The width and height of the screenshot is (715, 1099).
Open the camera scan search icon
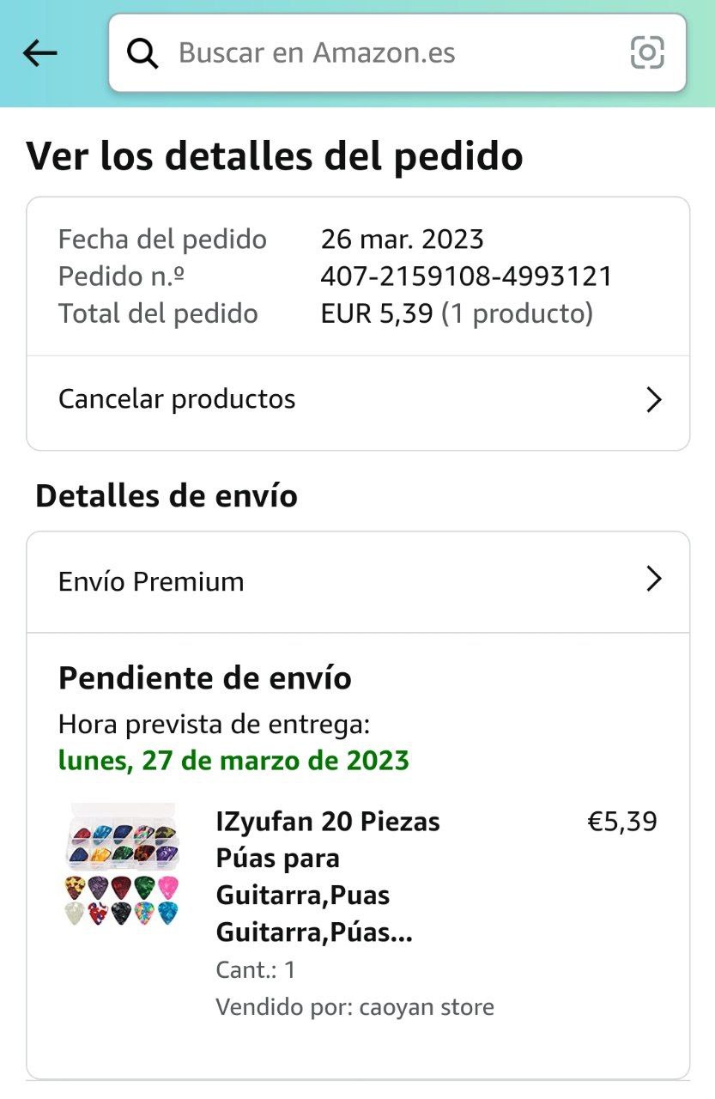(x=647, y=53)
